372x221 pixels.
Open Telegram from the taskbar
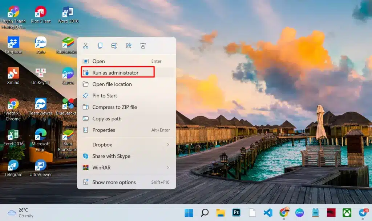tap(363, 212)
